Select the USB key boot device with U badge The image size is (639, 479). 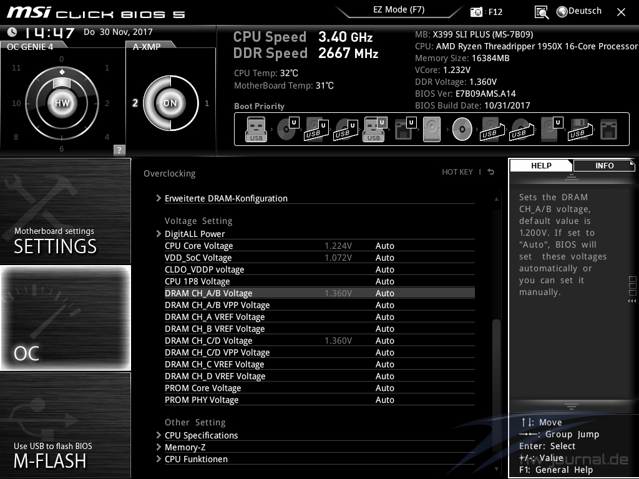pyautogui.click(x=374, y=129)
